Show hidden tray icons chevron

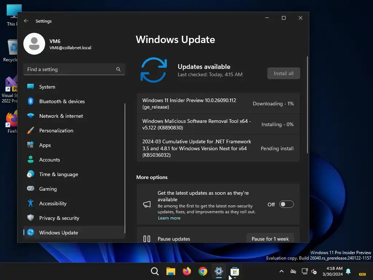click(x=282, y=271)
